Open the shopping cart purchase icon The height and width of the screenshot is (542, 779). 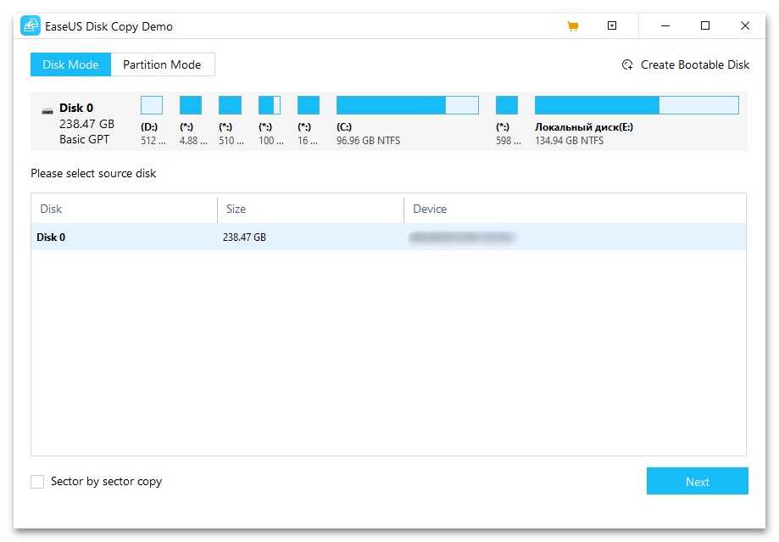(x=573, y=25)
